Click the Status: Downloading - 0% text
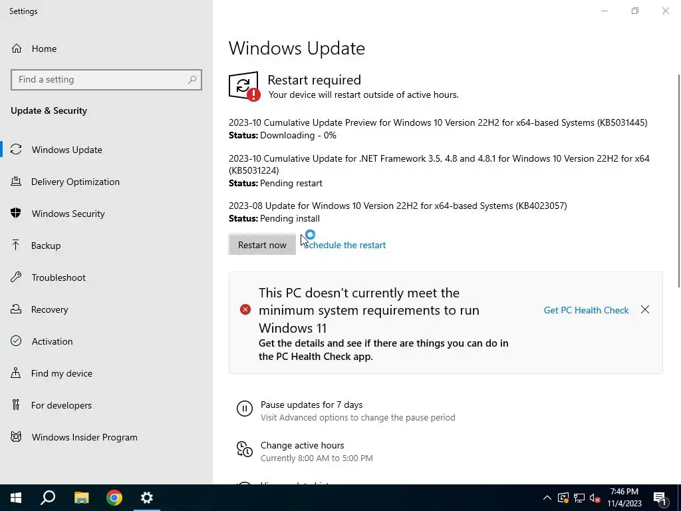 click(x=283, y=135)
